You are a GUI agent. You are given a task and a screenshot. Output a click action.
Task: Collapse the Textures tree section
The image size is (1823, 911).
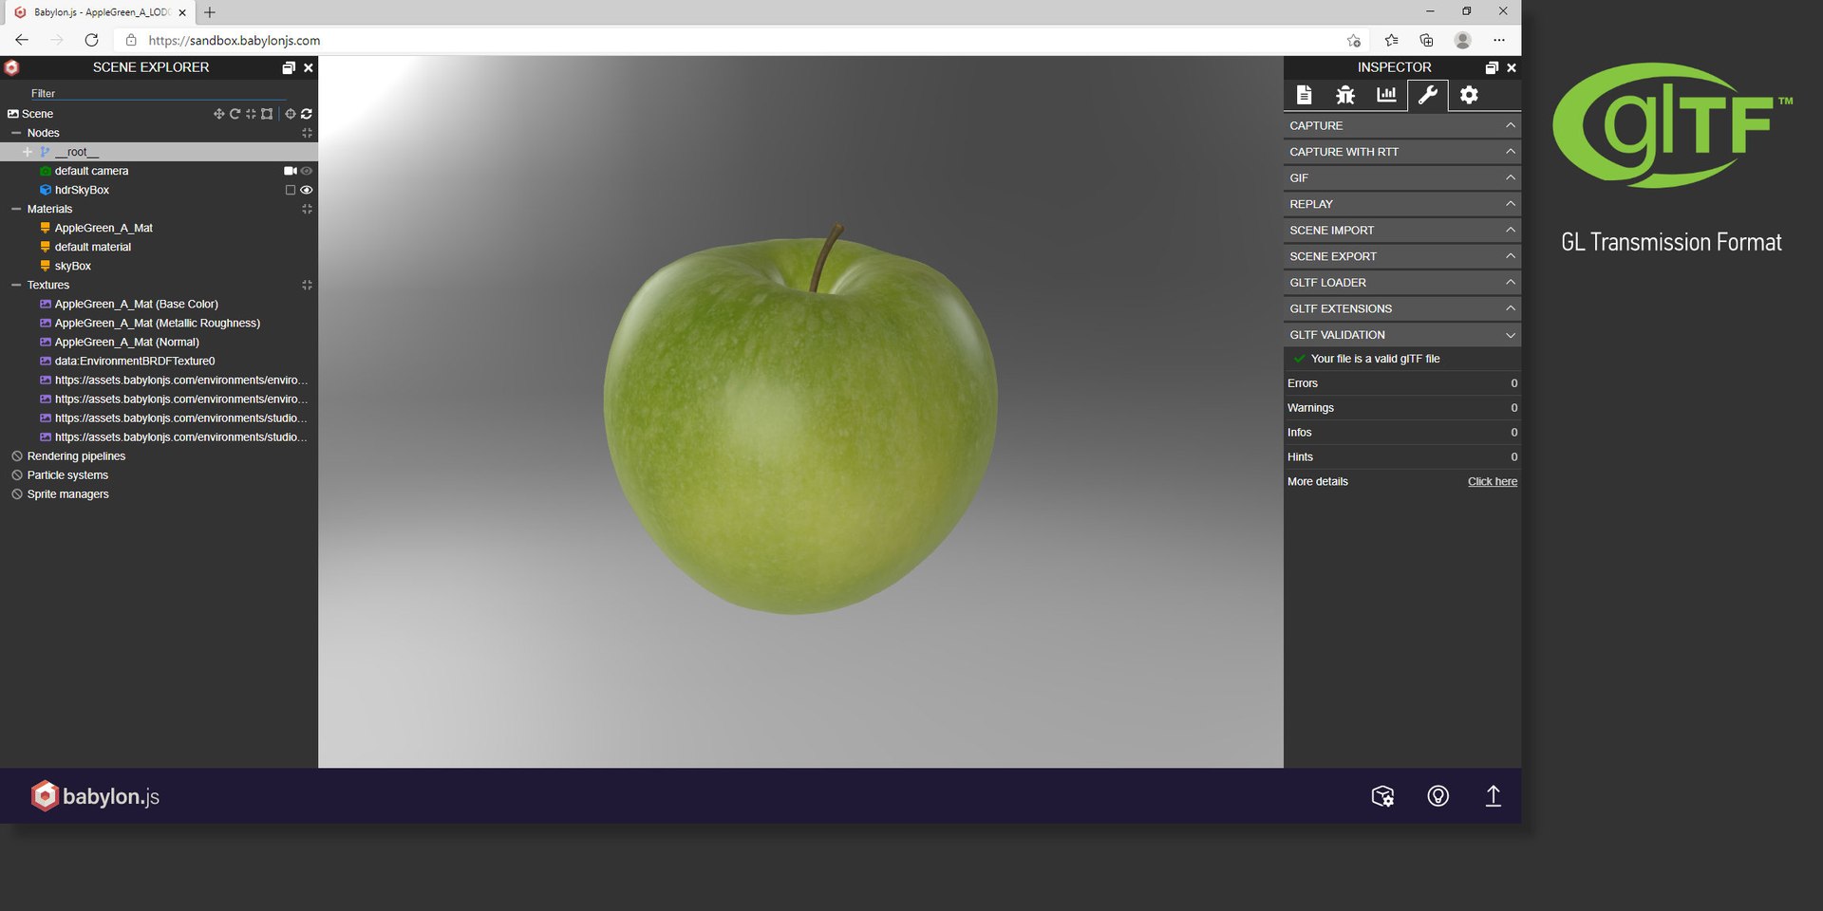16,285
